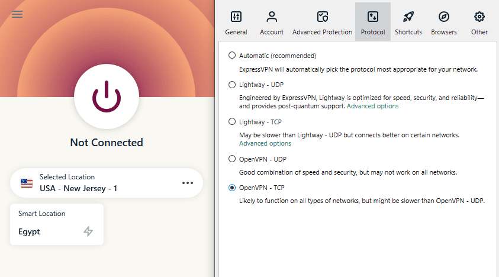Click the lightning bolt Smart Location icon
The width and height of the screenshot is (499, 277).
pyautogui.click(x=88, y=231)
